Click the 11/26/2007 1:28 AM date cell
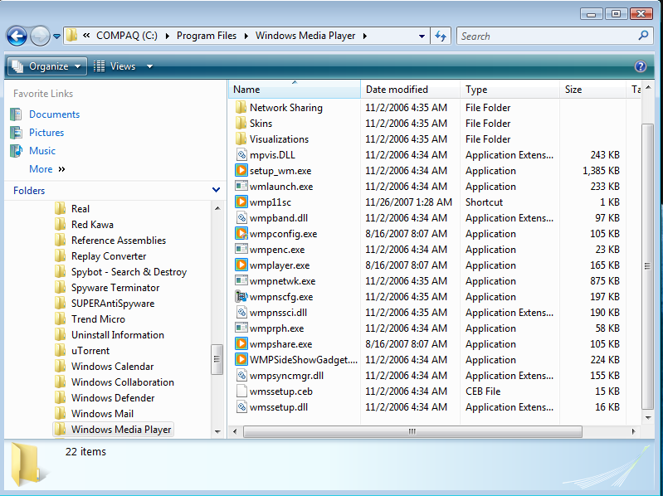663x496 pixels. click(x=408, y=202)
